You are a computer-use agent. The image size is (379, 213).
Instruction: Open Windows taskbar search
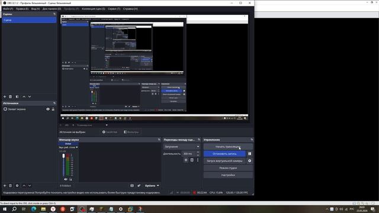(x=14, y=209)
